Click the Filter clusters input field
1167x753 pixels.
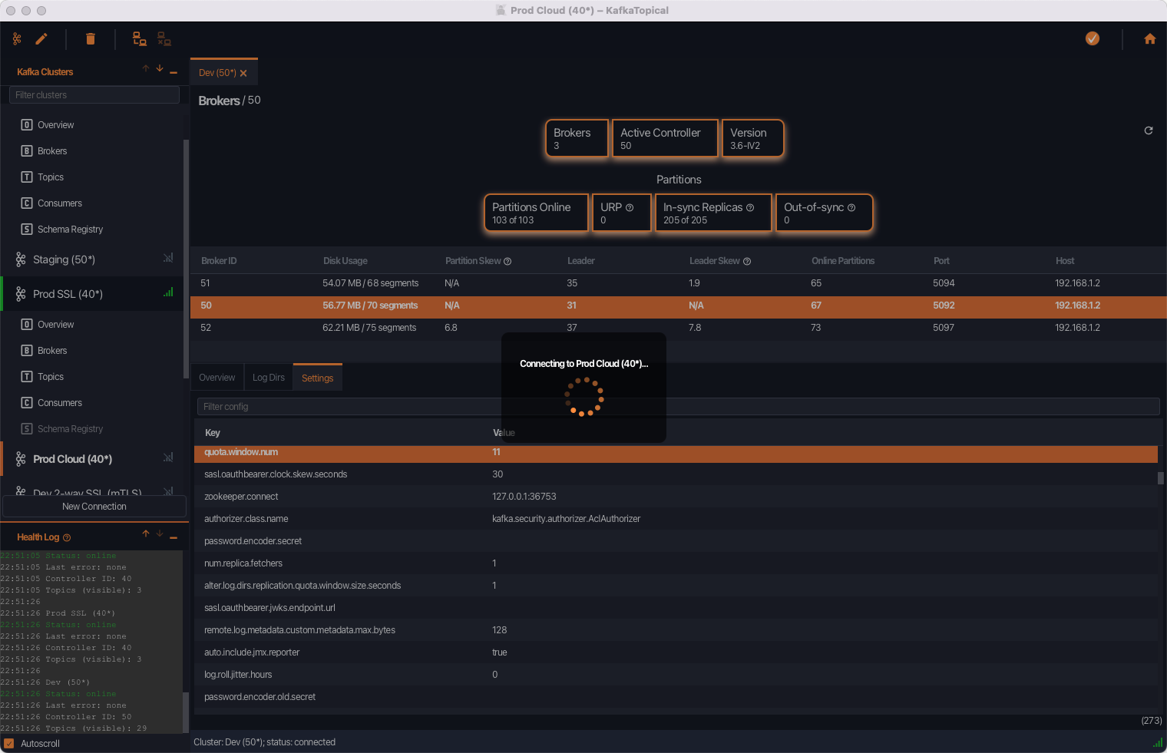[94, 95]
